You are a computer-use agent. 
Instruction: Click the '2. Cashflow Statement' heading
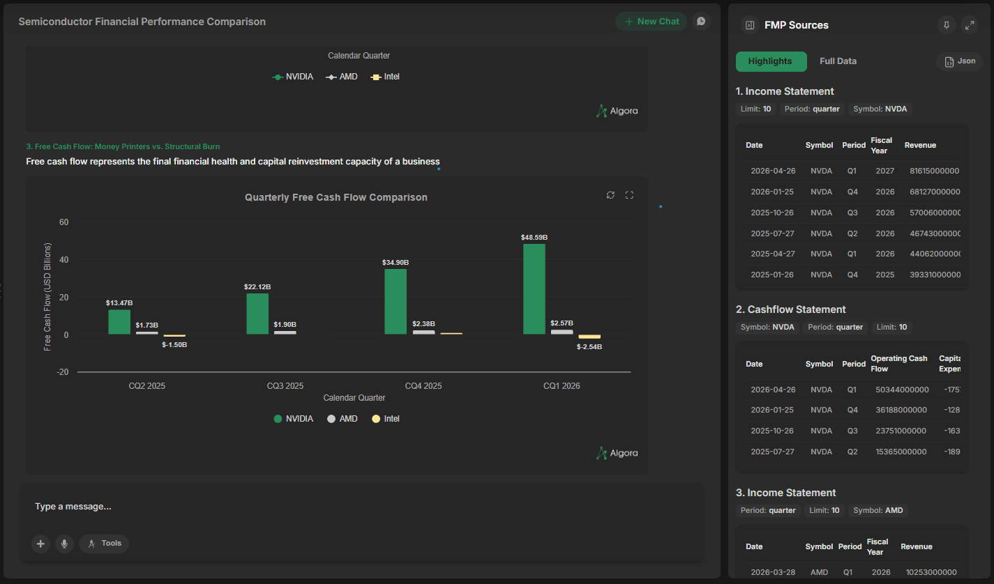tap(791, 309)
